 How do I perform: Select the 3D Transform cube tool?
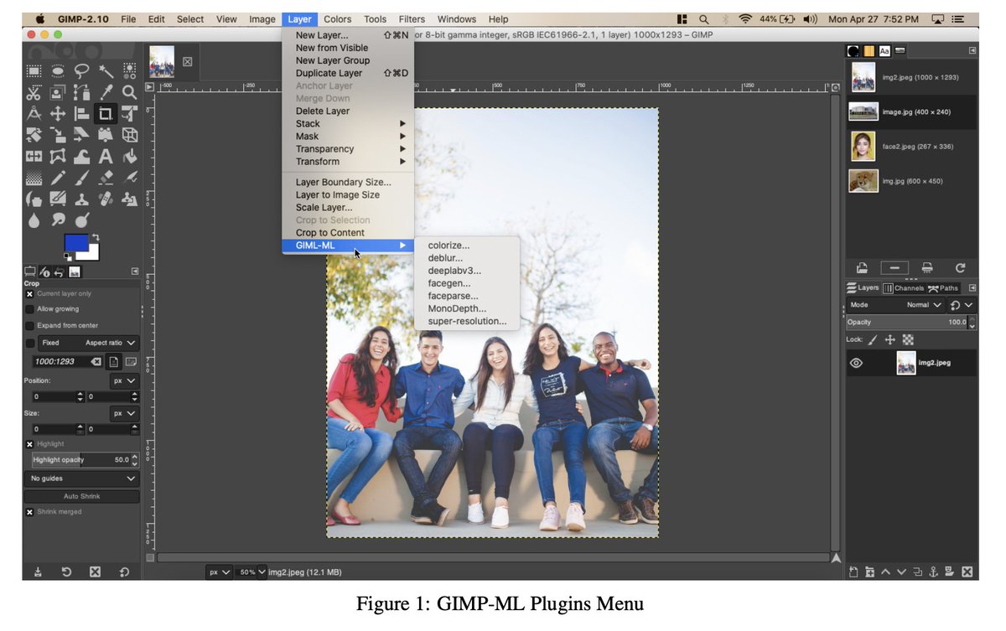(129, 135)
